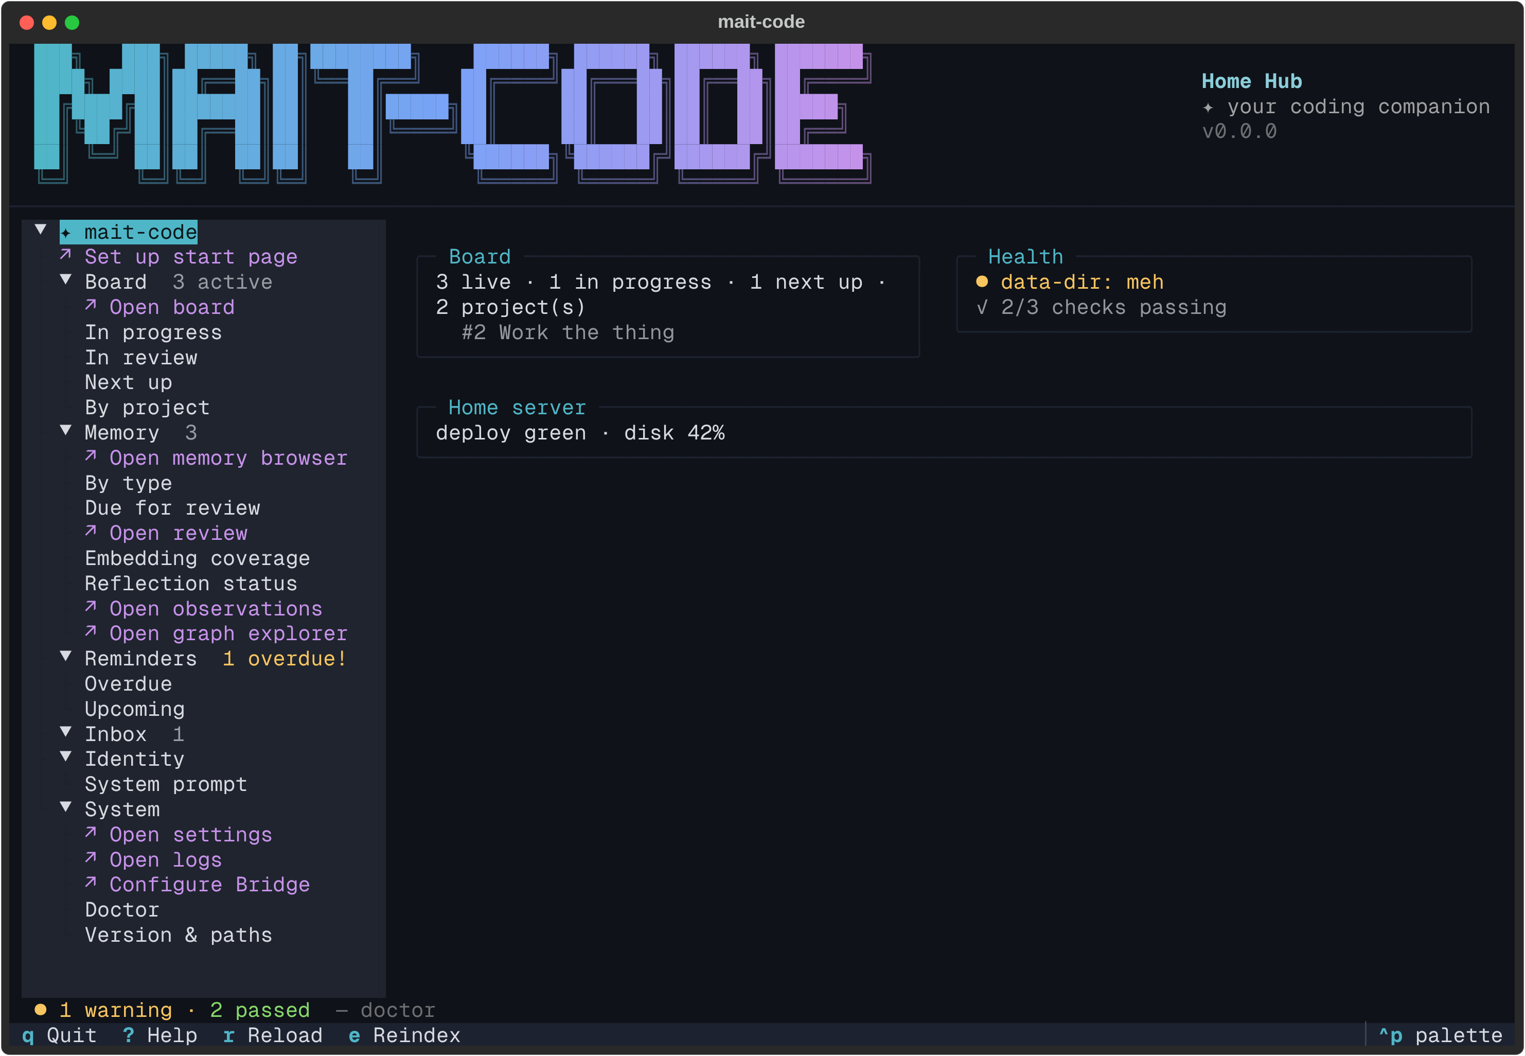Click the q Quit shortcut in the footer
This screenshot has width=1525, height=1056.
coord(60,1035)
